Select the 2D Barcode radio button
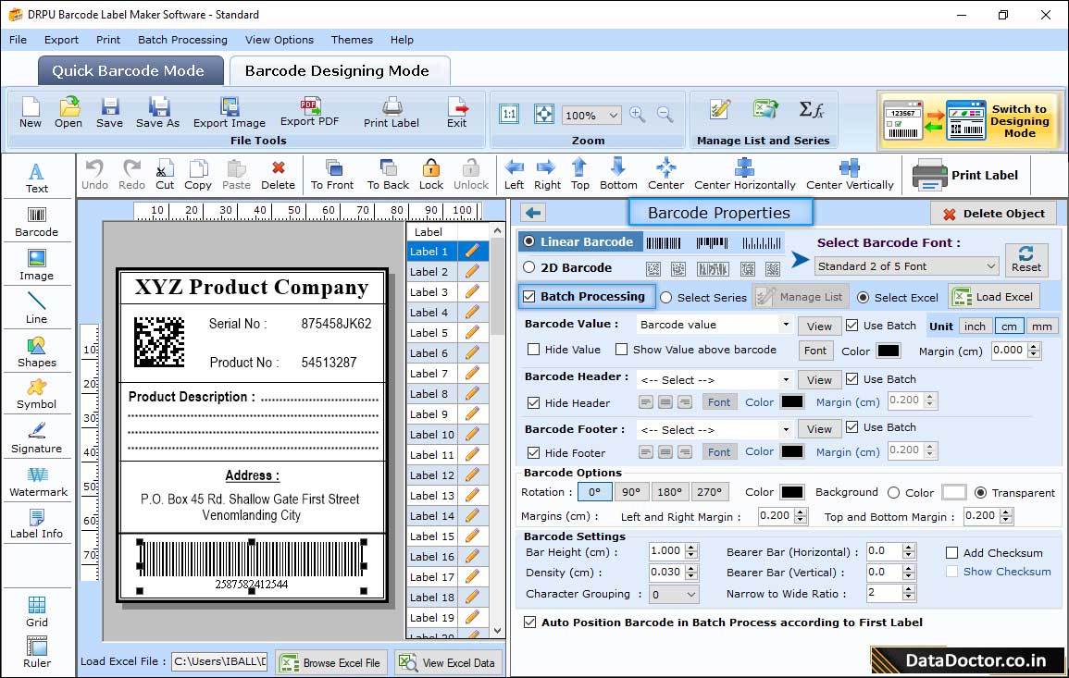1069x678 pixels. 529,266
